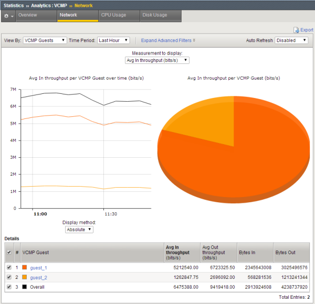Open the guest_1 link

(38, 268)
